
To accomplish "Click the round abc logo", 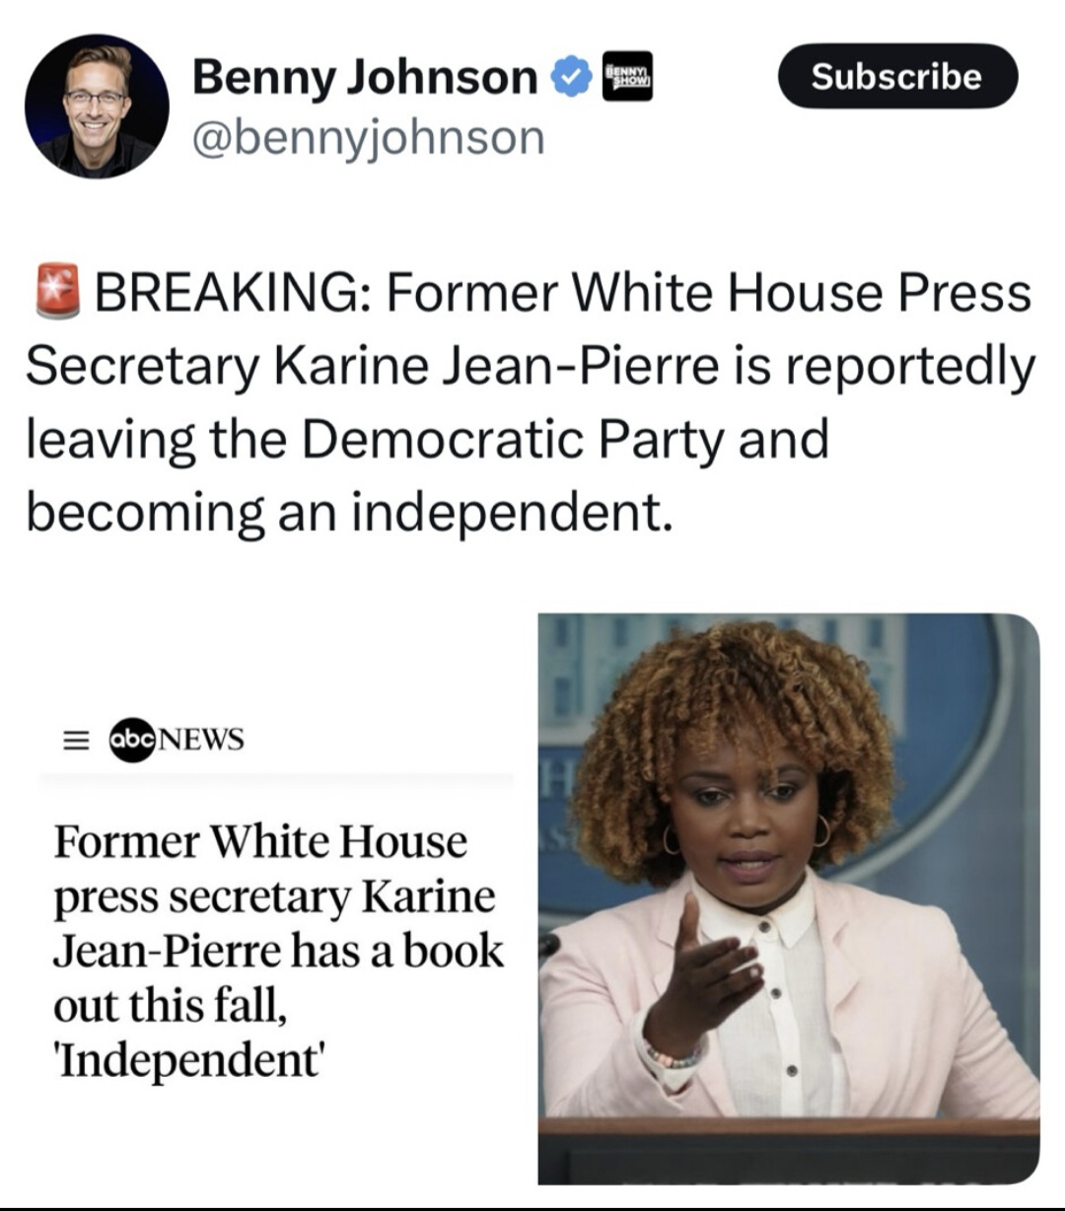I will [133, 740].
